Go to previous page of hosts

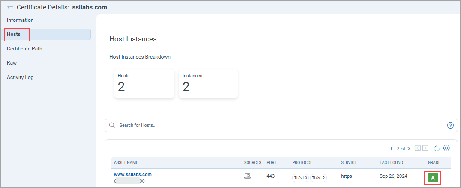coord(418,148)
